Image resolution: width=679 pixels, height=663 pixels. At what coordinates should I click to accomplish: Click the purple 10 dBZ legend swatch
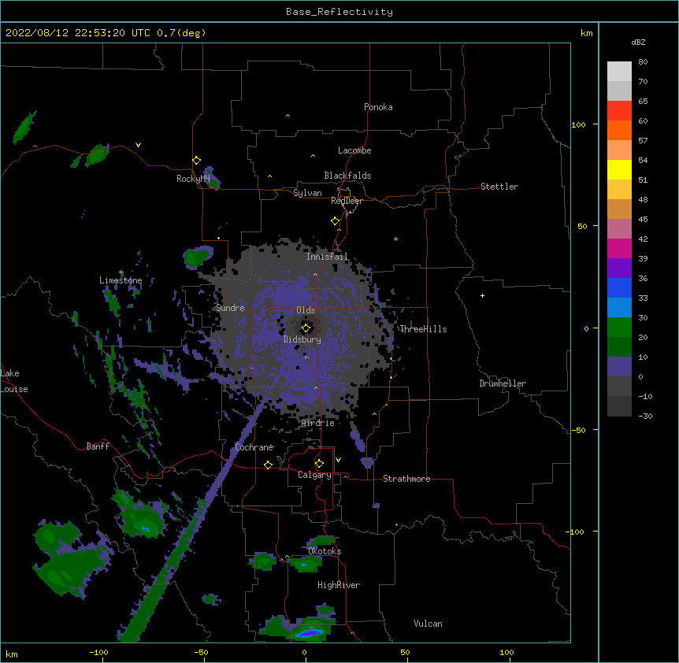tap(619, 367)
